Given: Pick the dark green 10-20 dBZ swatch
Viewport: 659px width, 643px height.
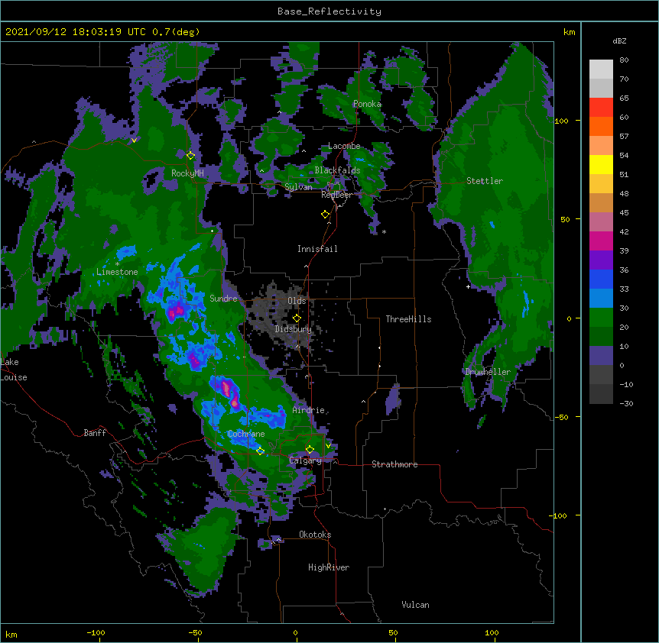Looking at the screenshot, I should tap(601, 337).
